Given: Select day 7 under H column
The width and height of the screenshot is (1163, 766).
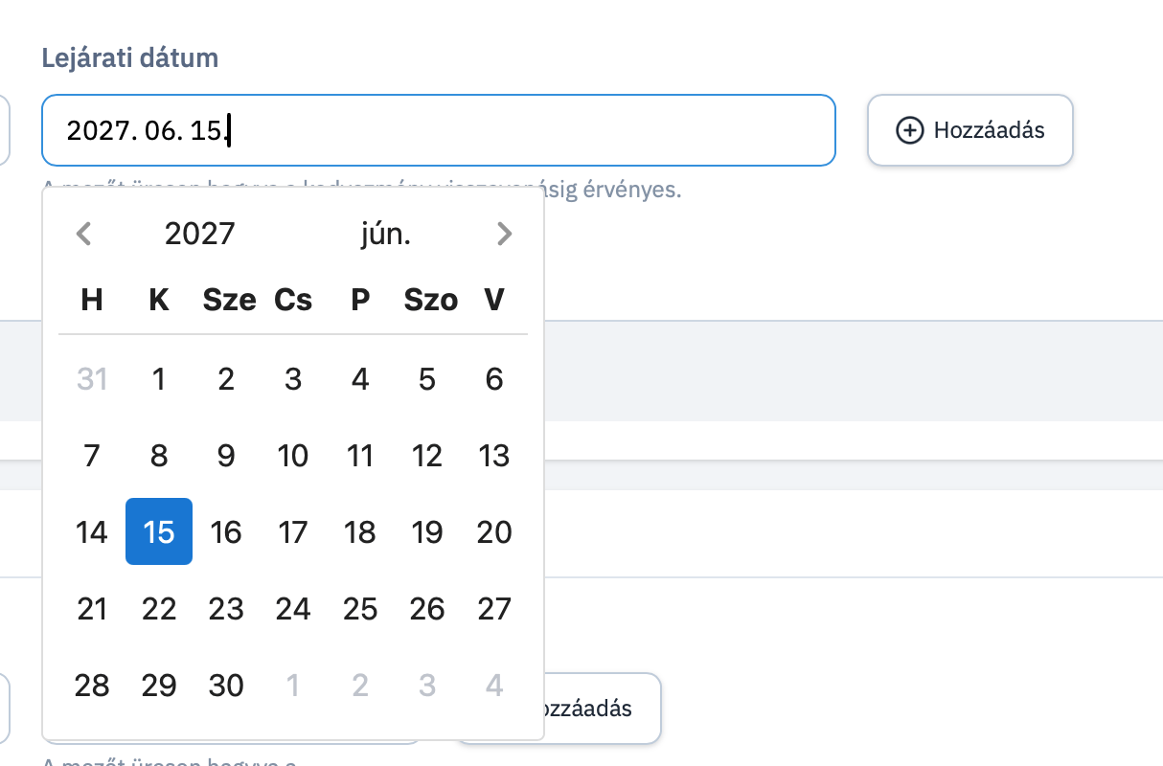Looking at the screenshot, I should (92, 456).
